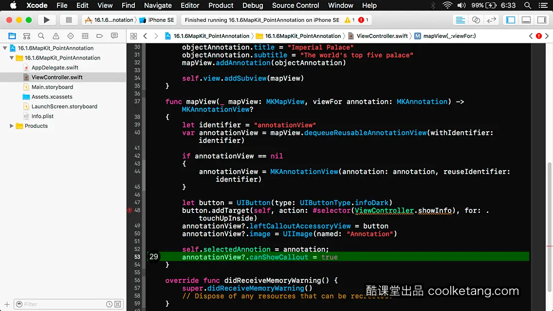Collapse the 16.1.6MapKit_PointAnnotation group folder
Screen dimensions: 553x311
point(12,58)
